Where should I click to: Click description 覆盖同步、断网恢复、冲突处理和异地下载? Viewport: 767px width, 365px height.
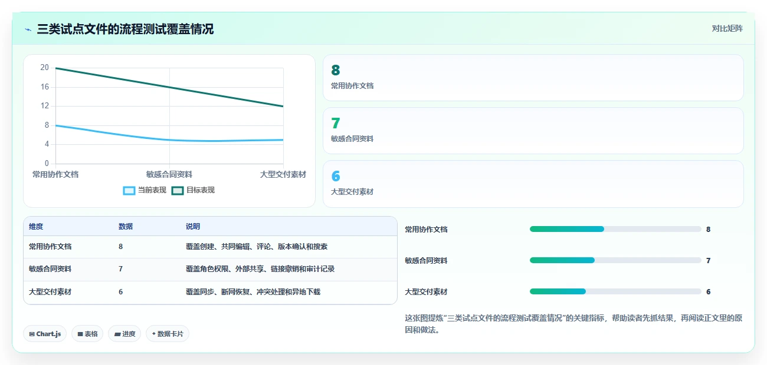[x=253, y=292]
